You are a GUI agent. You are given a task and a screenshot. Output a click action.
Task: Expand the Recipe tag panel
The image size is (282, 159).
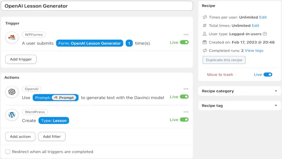[239, 106]
